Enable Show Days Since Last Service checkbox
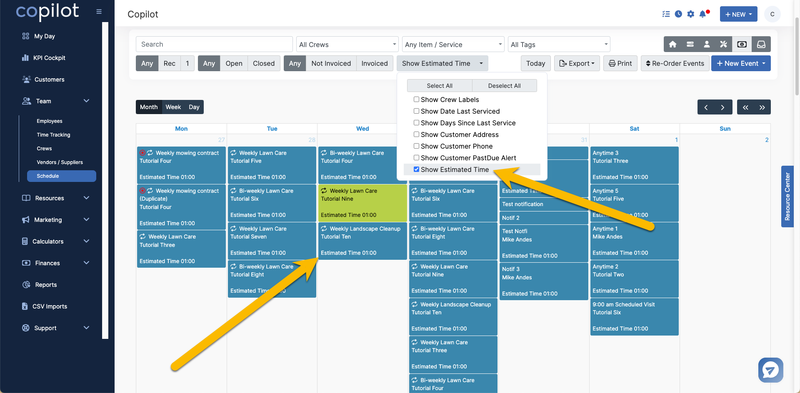This screenshot has width=800, height=393. (416, 123)
